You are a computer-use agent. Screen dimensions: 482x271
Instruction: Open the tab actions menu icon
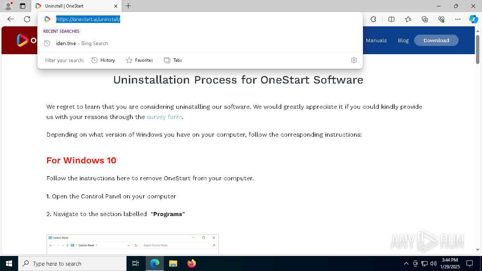(23, 6)
